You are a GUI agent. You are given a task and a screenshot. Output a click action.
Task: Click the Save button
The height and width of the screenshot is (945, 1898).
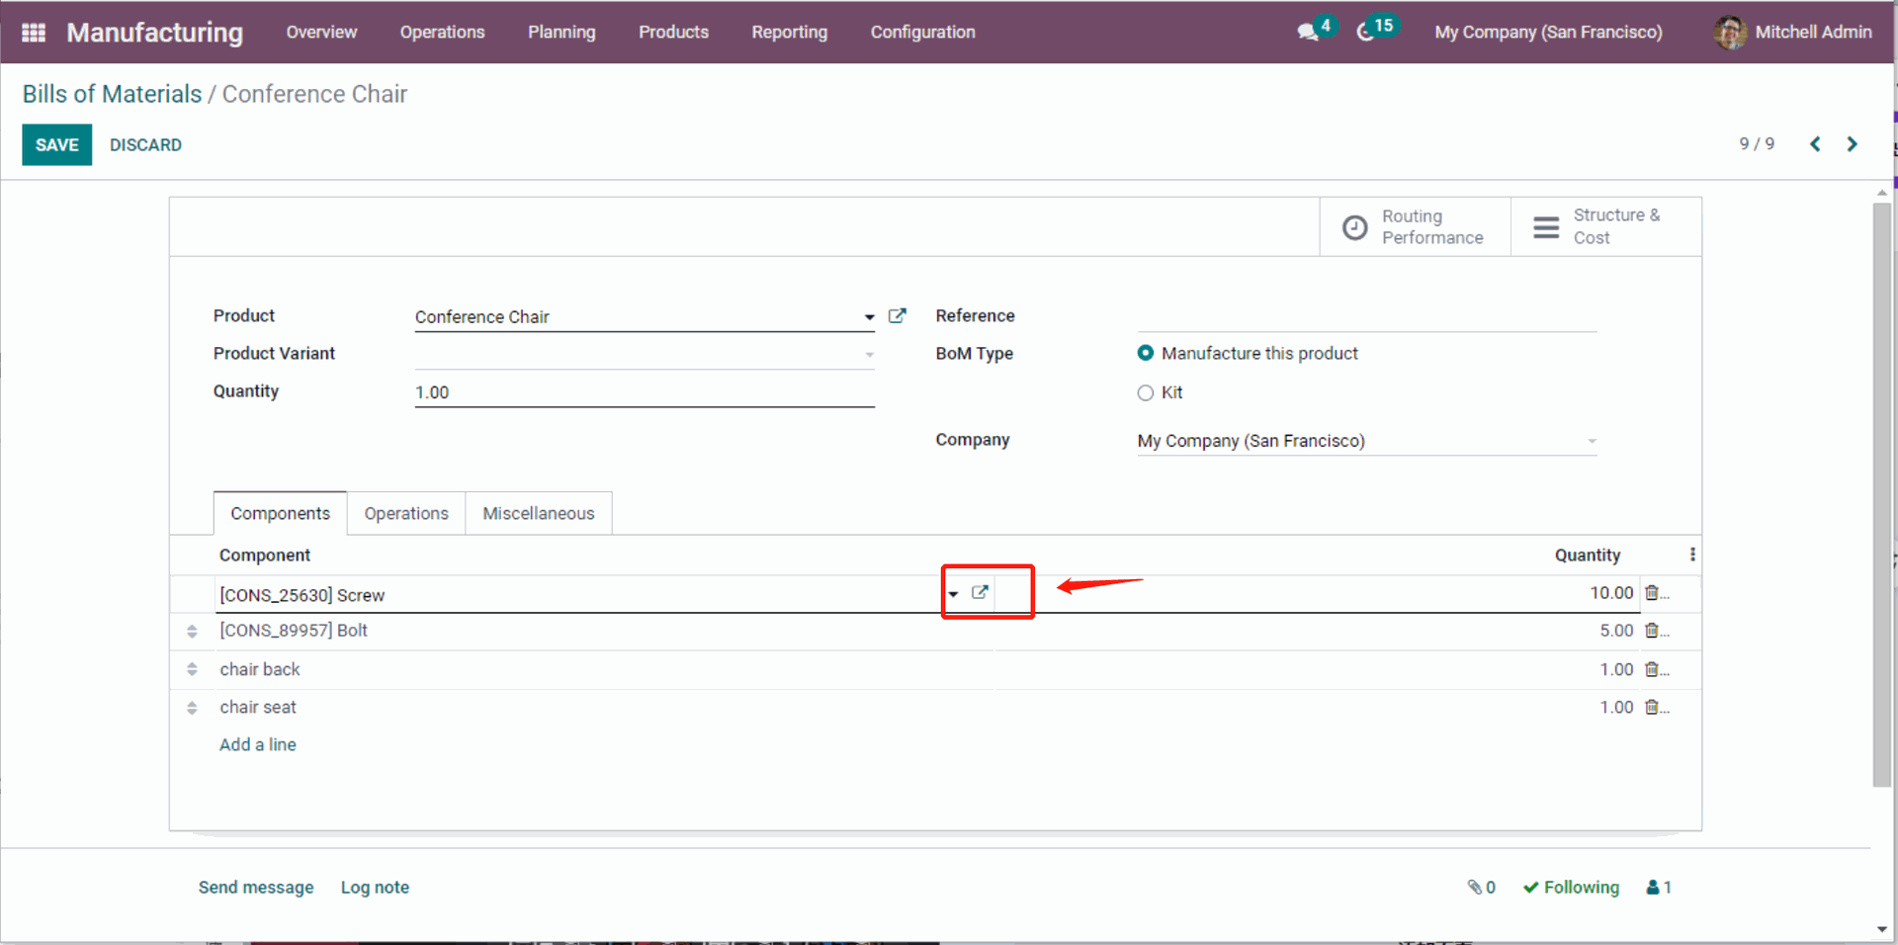pos(56,144)
